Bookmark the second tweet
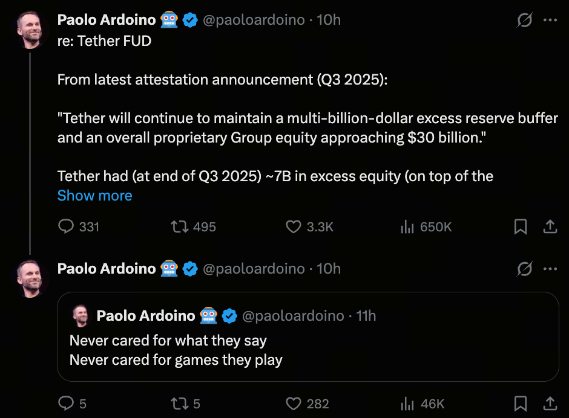 point(520,404)
